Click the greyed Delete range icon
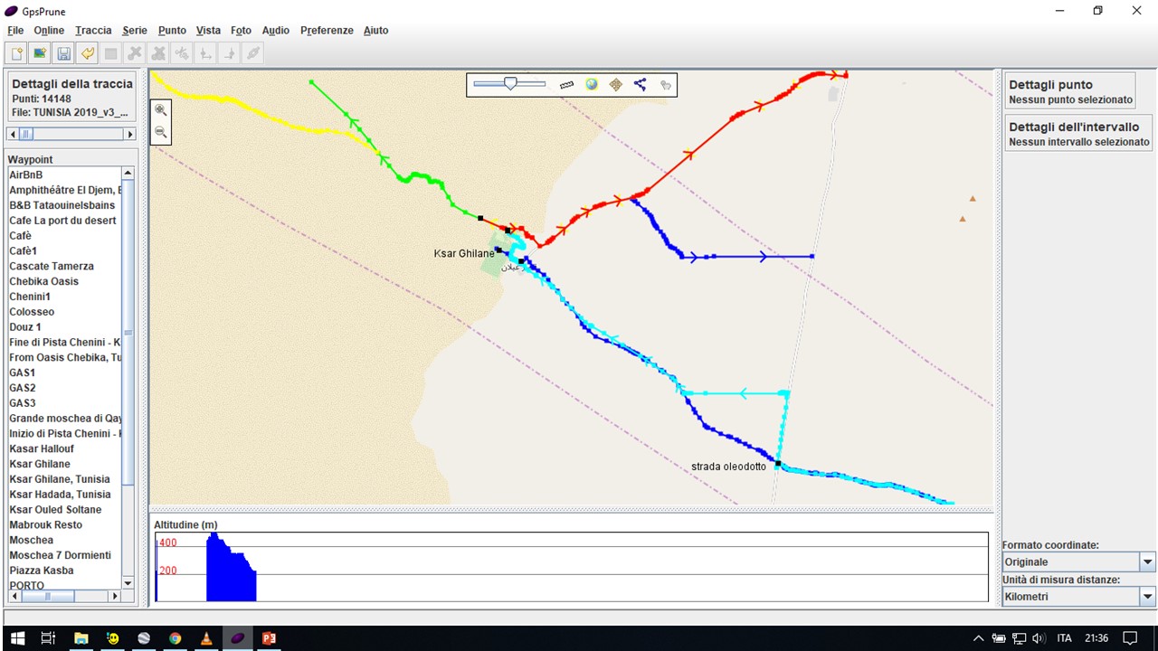The height and width of the screenshot is (651, 1158). [x=158, y=53]
